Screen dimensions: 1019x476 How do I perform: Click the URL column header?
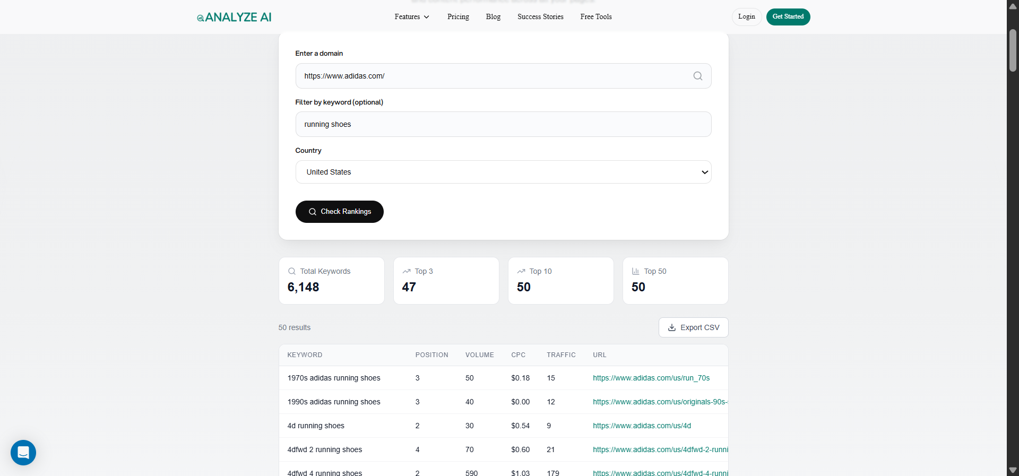[x=599, y=355]
